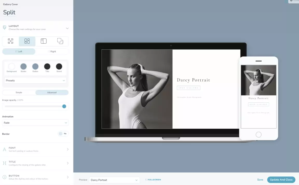The height and width of the screenshot is (185, 299).
Task: Open the Animation dropdown showing Fade
Action: pos(35,122)
